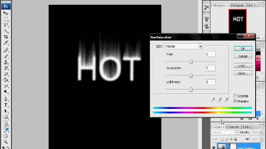Screen dimensions: 266x149
Task: Uncheck the Preview checkbox
Action: click(x=235, y=101)
